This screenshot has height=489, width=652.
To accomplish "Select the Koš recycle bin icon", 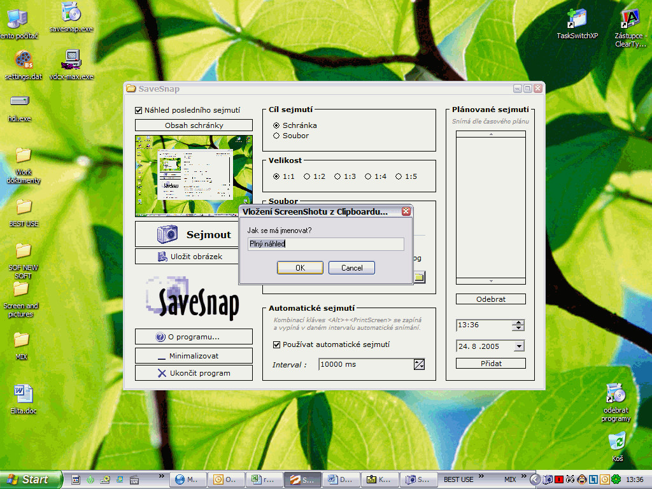I will (618, 447).
